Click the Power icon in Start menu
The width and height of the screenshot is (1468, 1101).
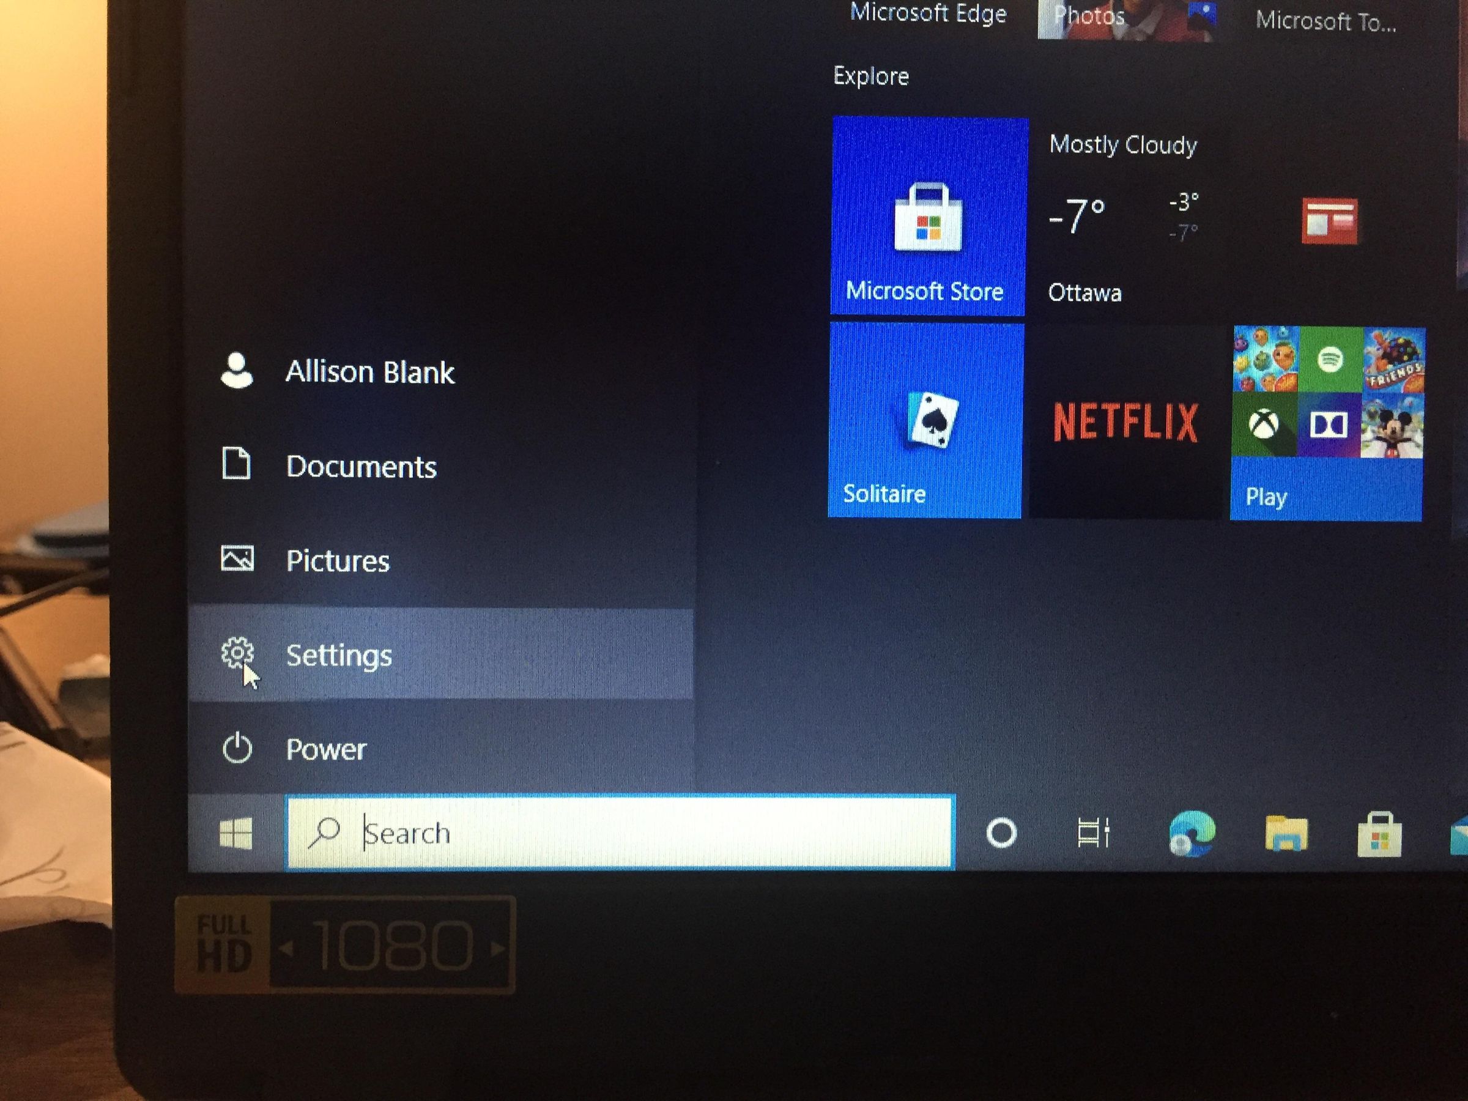point(237,749)
